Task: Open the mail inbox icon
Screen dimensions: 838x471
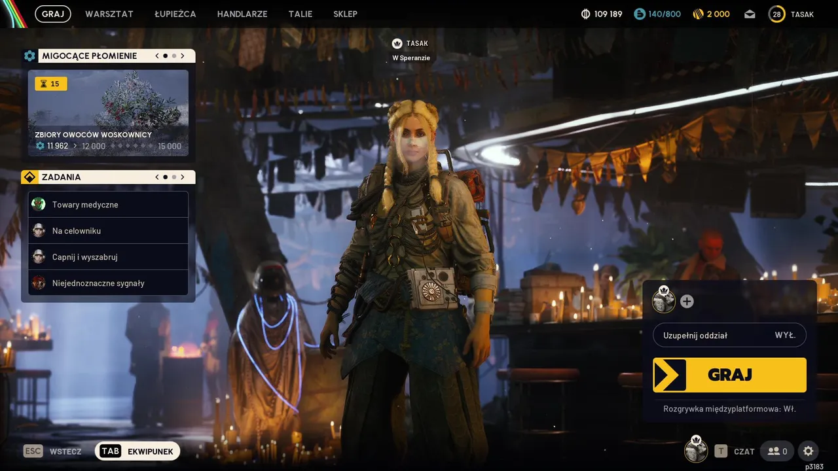Action: coord(750,14)
